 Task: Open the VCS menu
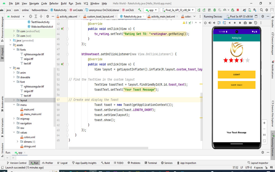(x=86, y=3)
